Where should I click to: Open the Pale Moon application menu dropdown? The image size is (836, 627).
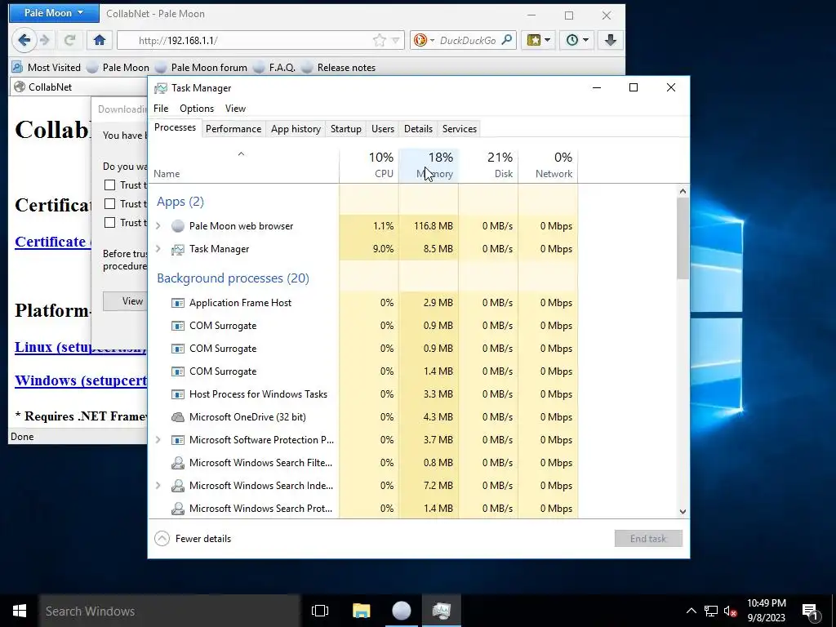(54, 13)
